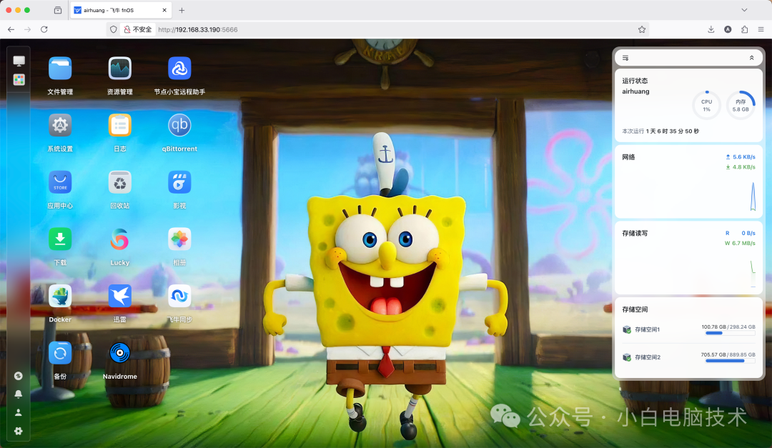Click the task status icon above the bell

(x=18, y=376)
